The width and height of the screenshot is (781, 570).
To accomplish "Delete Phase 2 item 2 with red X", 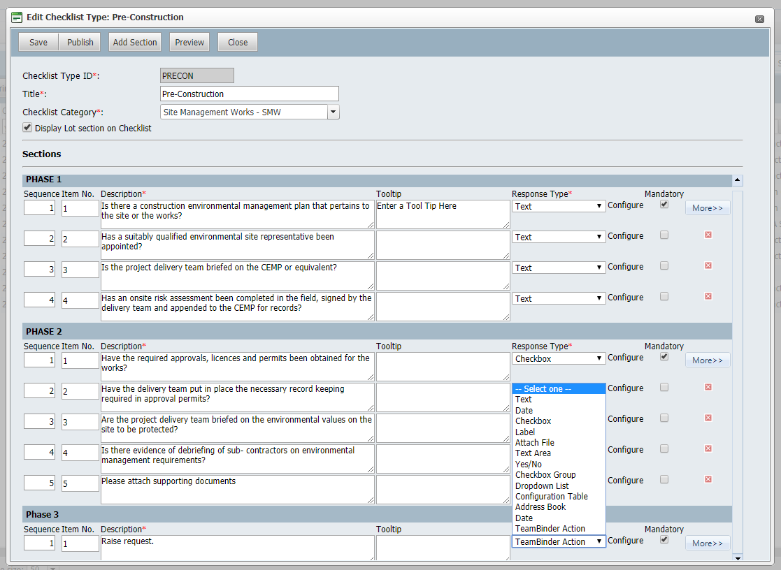I will point(708,388).
